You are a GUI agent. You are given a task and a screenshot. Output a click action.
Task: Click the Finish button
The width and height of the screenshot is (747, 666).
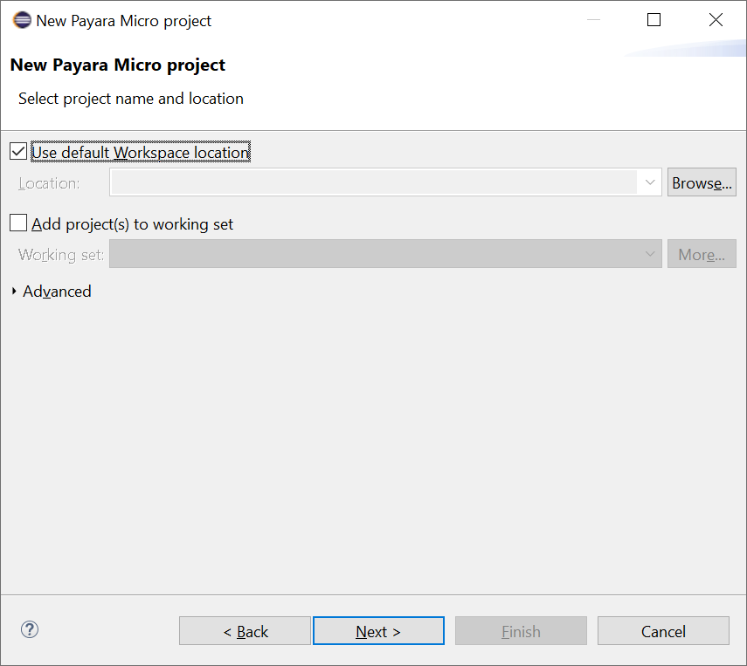point(521,631)
